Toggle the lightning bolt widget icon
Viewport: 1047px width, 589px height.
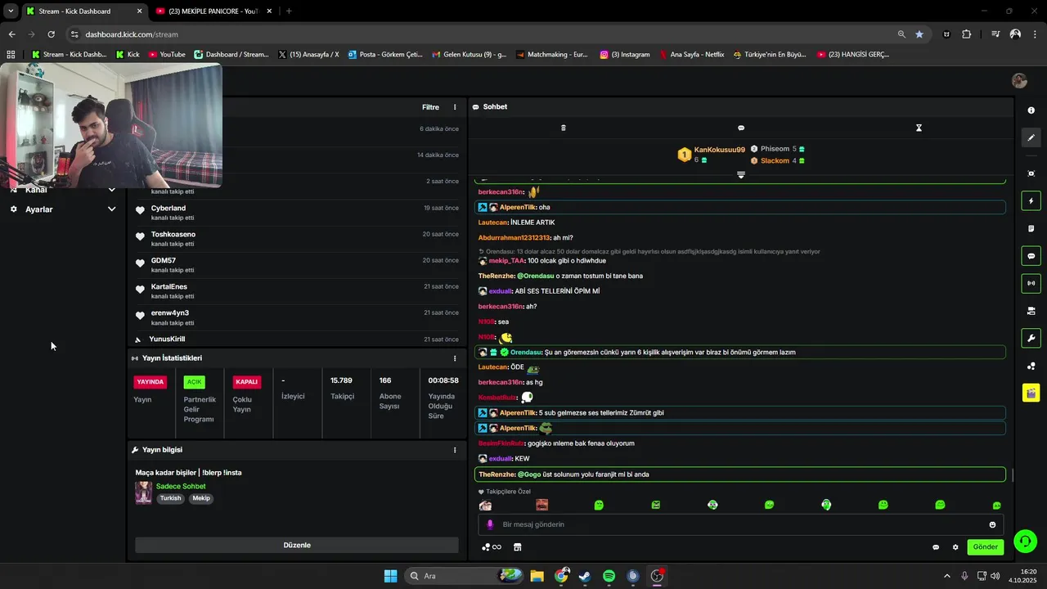(x=1031, y=201)
